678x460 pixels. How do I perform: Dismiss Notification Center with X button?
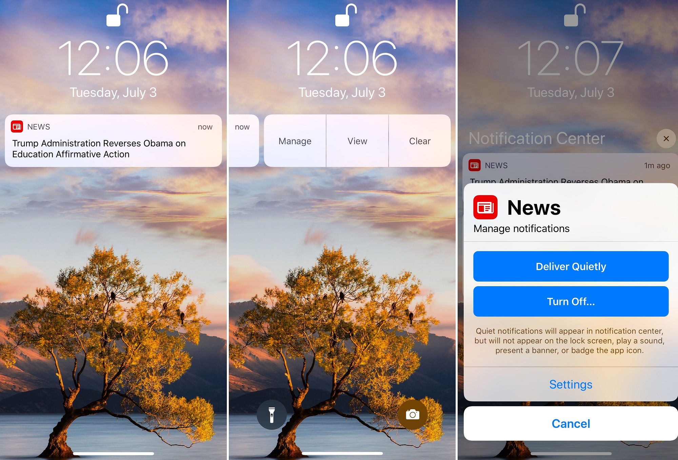click(666, 138)
